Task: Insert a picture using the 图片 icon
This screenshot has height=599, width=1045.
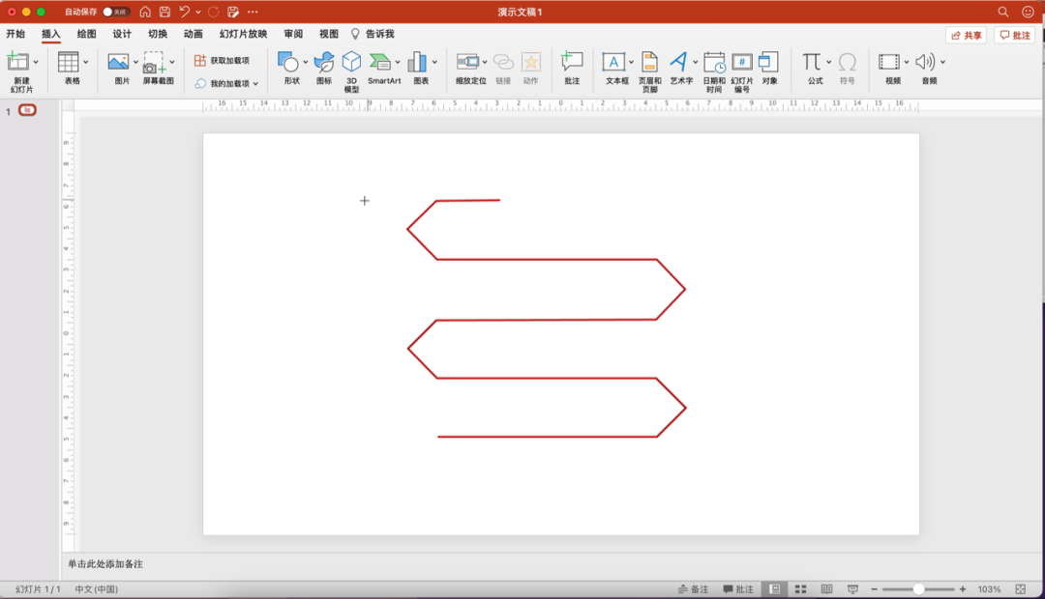Action: (x=119, y=63)
